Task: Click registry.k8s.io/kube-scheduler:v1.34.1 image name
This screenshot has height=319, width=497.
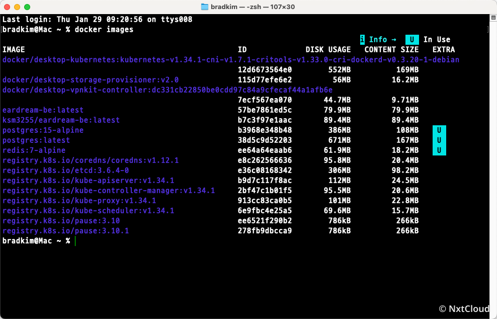Action: pyautogui.click(x=88, y=210)
